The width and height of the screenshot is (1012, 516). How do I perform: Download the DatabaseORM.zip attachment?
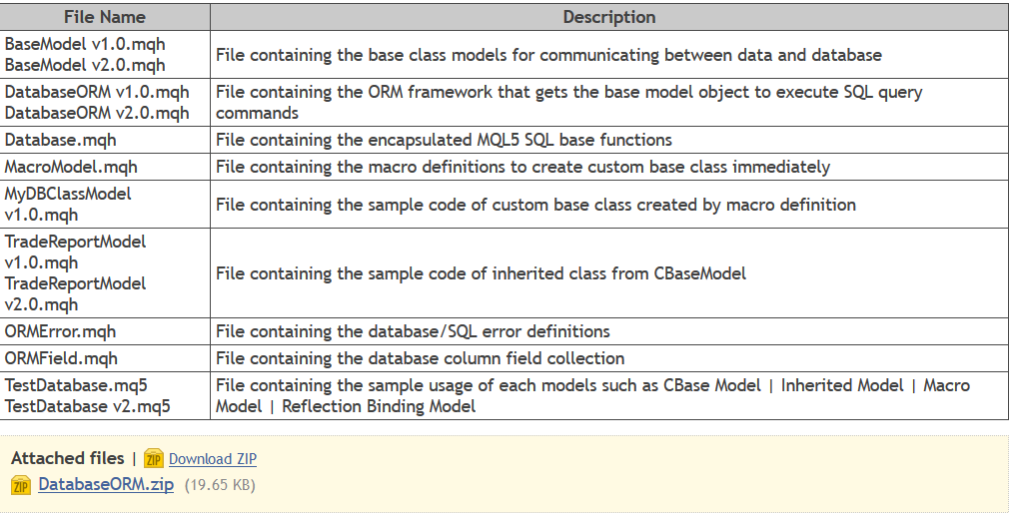105,485
